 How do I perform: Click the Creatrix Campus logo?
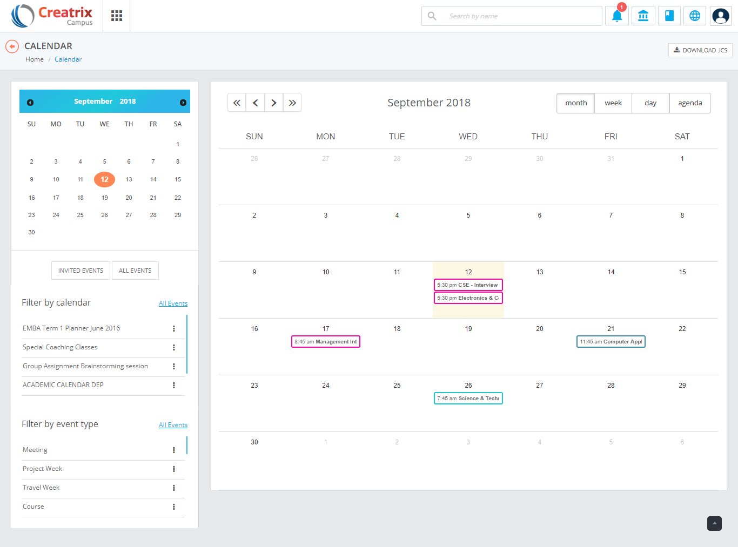(52, 16)
